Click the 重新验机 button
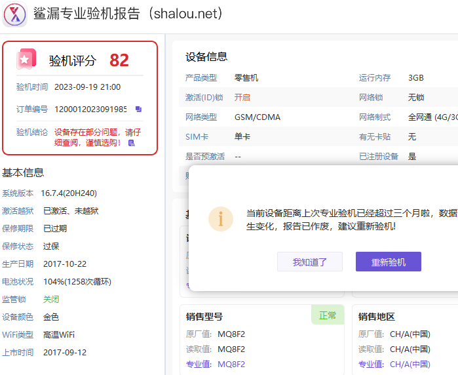This screenshot has height=375, width=458. click(x=388, y=262)
